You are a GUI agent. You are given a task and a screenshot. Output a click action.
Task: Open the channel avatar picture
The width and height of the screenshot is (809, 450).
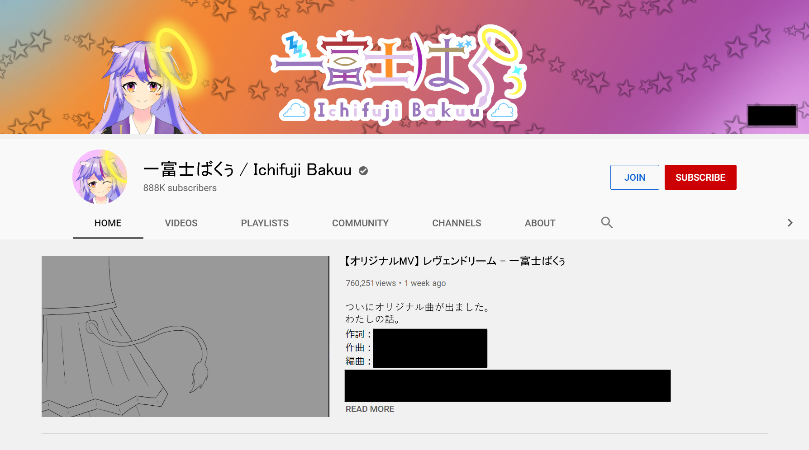pos(100,177)
